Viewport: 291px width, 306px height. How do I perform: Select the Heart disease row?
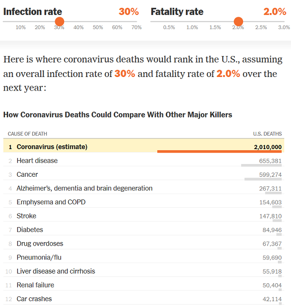(x=145, y=161)
